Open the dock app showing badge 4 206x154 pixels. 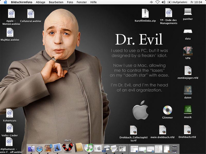(x=48, y=148)
